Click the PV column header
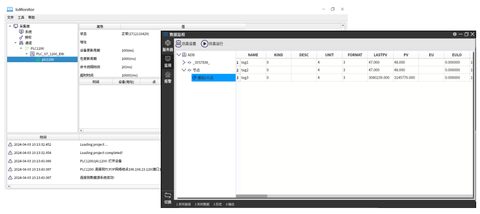This screenshot has height=214, width=480. 406,55
